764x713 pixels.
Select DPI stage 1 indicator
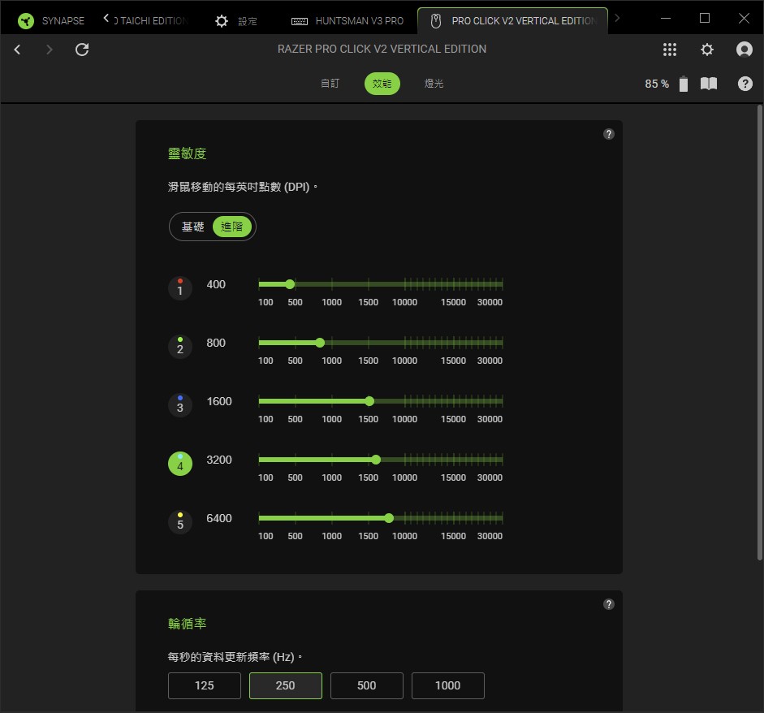click(179, 288)
